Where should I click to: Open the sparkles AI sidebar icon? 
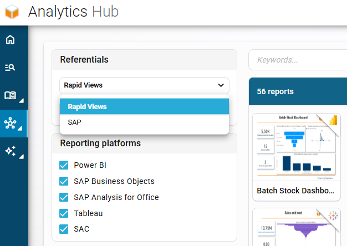[11, 151]
